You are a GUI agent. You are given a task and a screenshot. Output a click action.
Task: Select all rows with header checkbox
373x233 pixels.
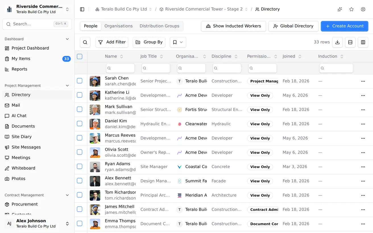[80, 57]
